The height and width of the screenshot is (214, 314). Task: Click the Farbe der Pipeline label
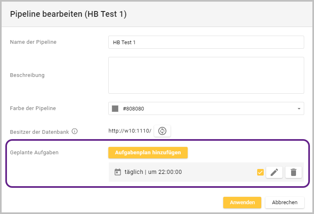(x=33, y=108)
